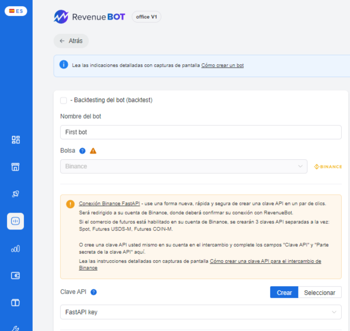The height and width of the screenshot is (331, 350).
Task: Click the Nombre del bot input field
Action: pyautogui.click(x=201, y=132)
